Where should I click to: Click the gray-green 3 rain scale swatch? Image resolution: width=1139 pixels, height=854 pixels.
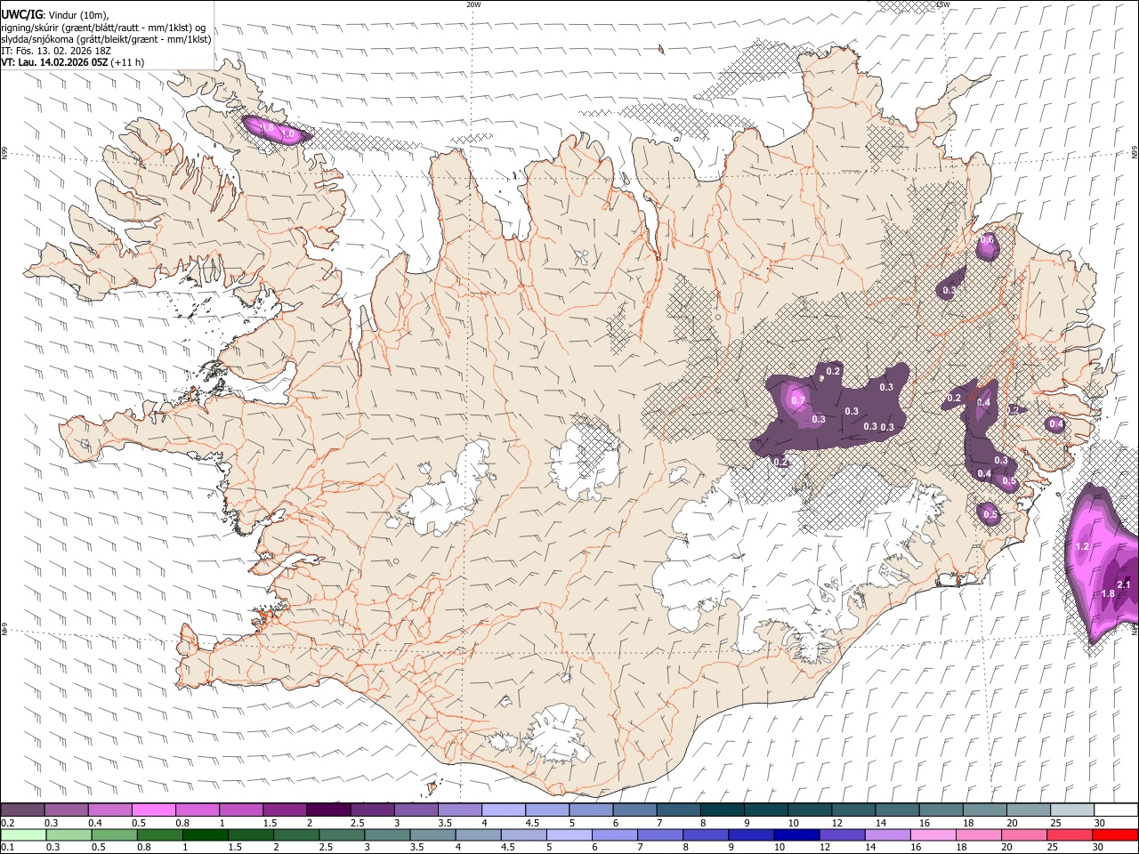387,834
